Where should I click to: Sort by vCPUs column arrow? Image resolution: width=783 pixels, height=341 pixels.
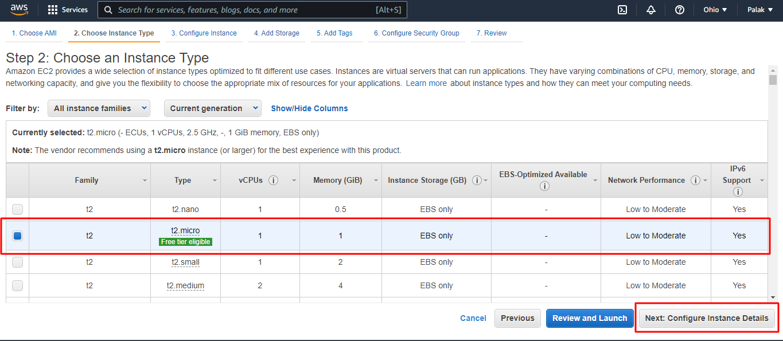[294, 181]
